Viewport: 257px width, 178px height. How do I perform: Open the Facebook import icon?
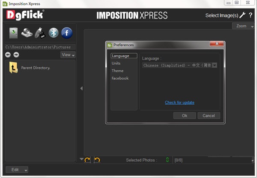tap(67, 33)
